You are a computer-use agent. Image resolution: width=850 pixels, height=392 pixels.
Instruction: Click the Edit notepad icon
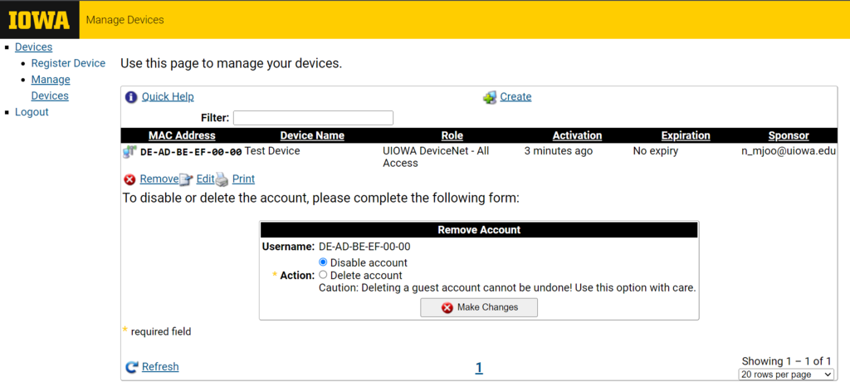tap(186, 179)
